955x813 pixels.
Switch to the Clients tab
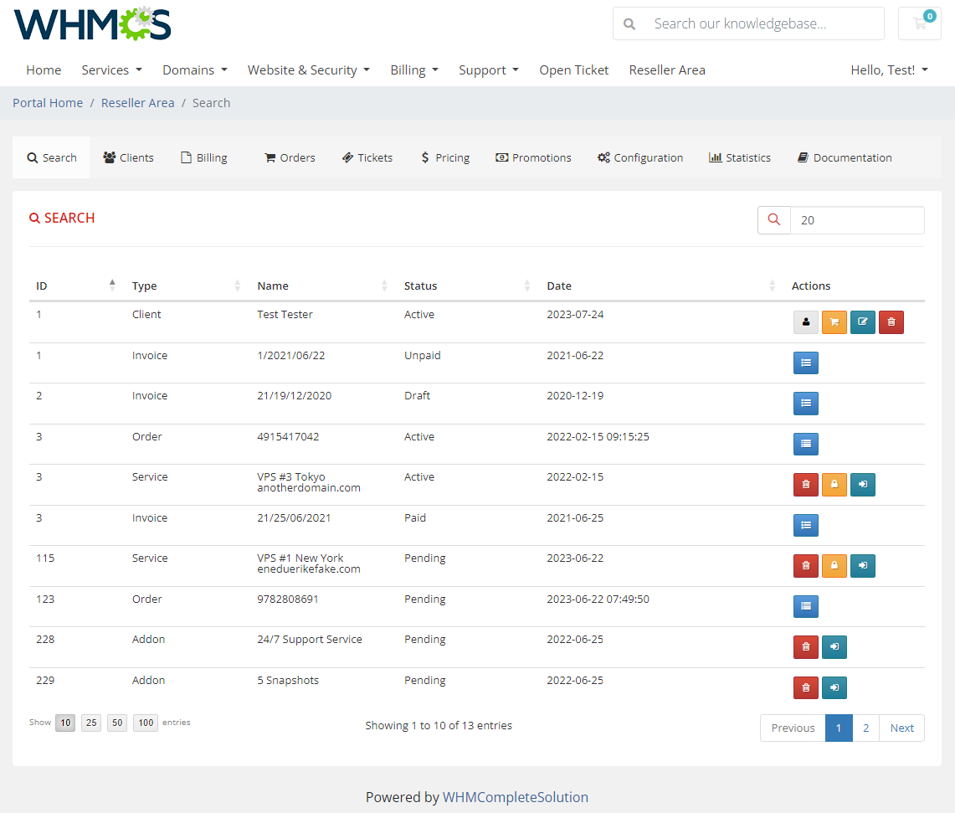(x=127, y=157)
